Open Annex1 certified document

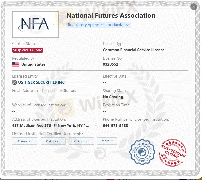tap(25, 141)
